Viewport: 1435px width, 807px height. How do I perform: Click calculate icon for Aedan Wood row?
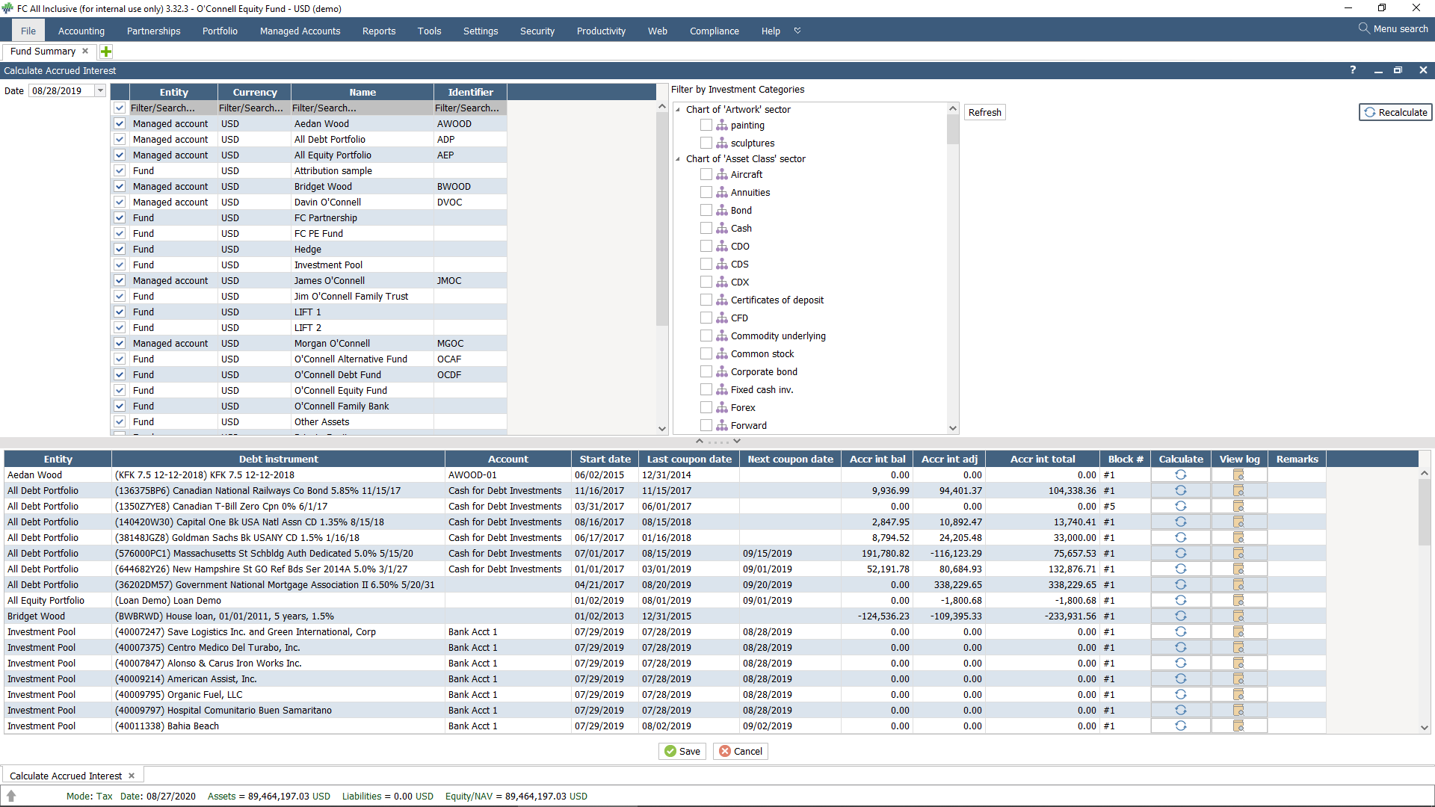click(1181, 475)
